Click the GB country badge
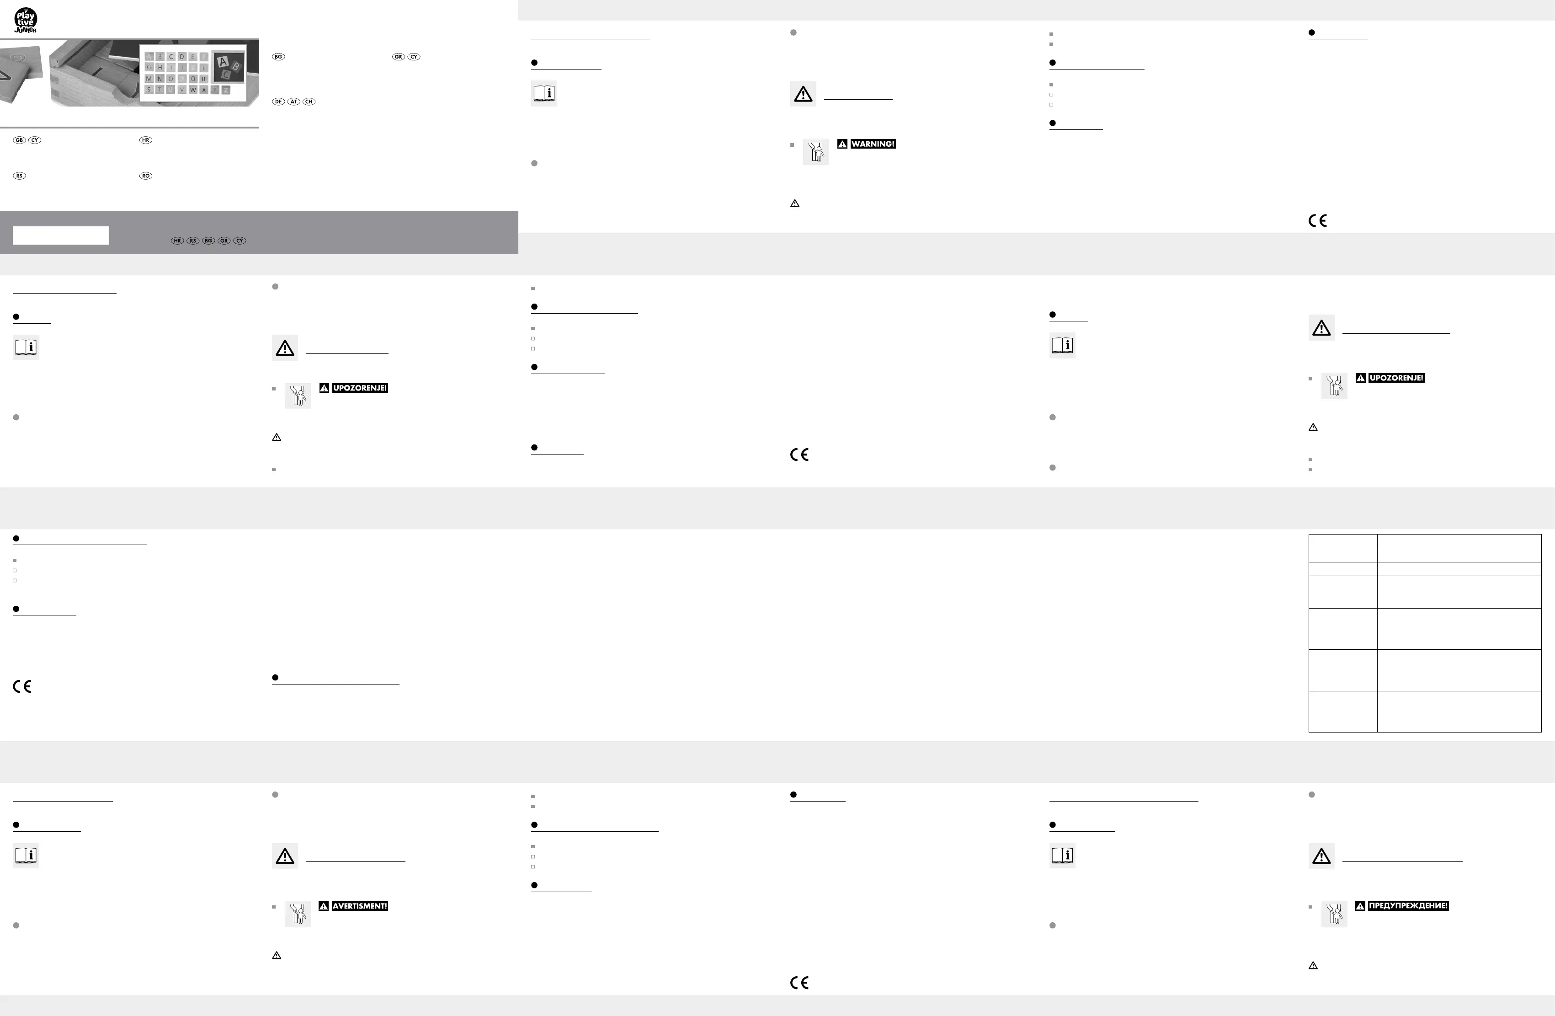The height and width of the screenshot is (1016, 1555). (20, 140)
